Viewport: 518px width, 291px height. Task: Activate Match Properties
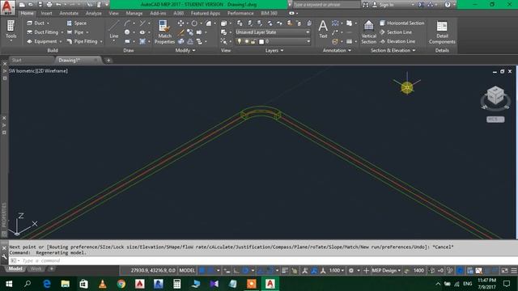[164, 32]
